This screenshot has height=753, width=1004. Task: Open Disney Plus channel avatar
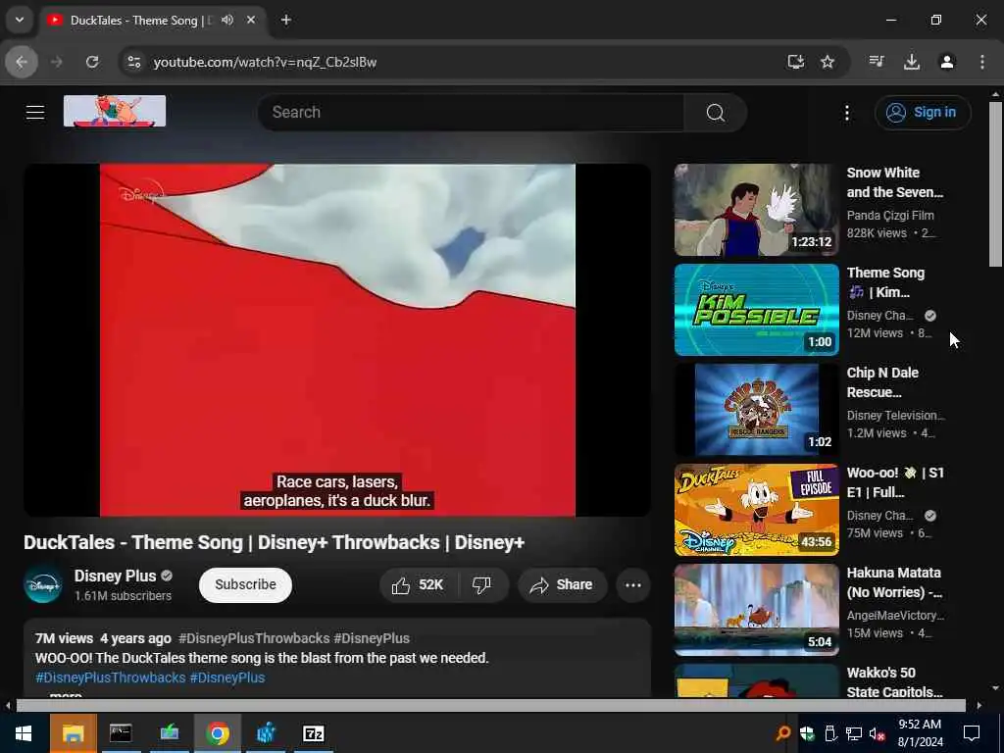tap(43, 585)
